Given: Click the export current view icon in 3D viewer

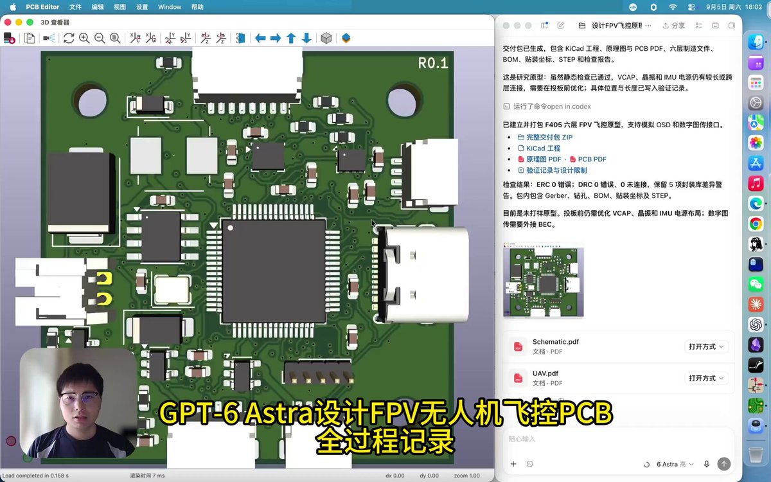Looking at the screenshot, I should pyautogui.click(x=10, y=38).
